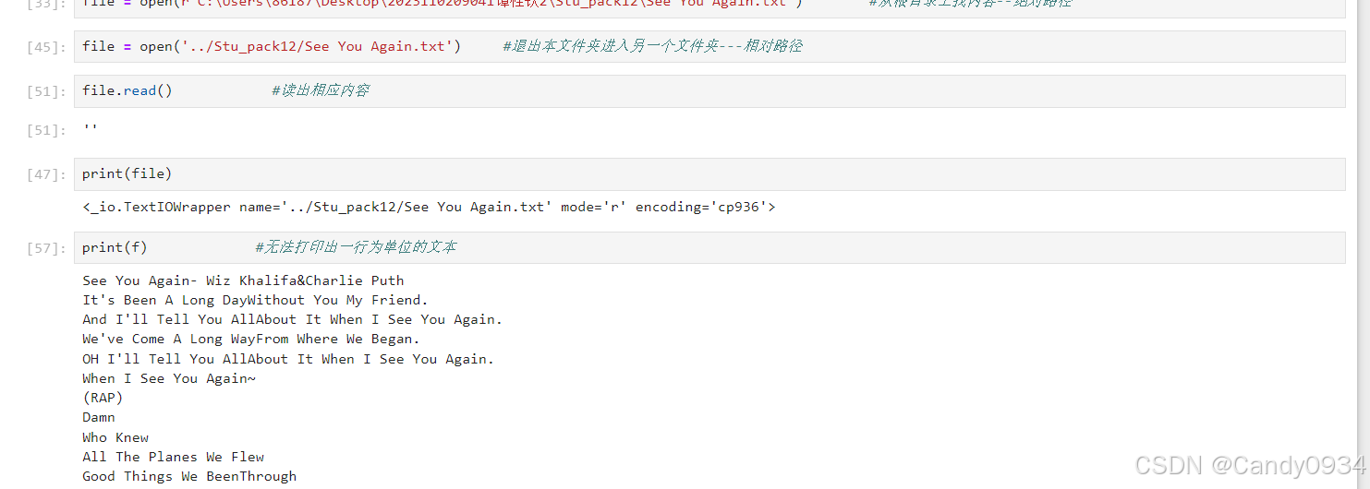Click output line starting 'OH I'll Tell You'
The image size is (1370, 489).
(x=288, y=359)
